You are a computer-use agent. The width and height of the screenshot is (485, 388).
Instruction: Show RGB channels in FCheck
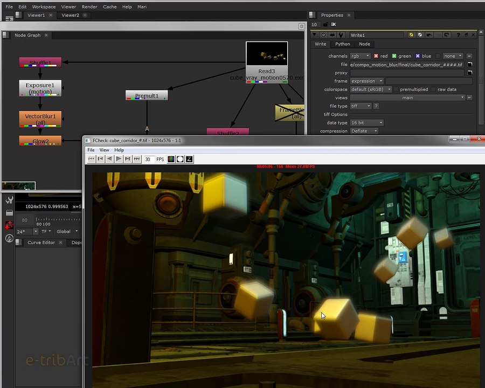(x=171, y=159)
